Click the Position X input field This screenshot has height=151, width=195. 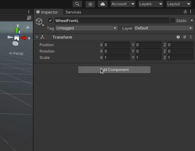coord(117,45)
